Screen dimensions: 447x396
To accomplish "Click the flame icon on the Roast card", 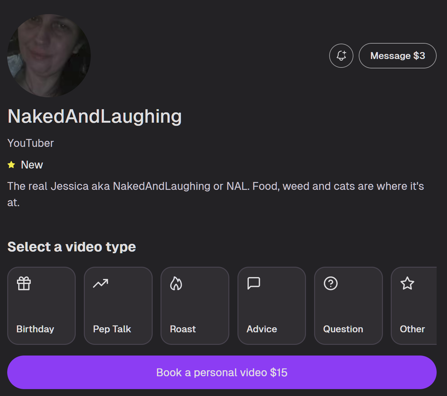I will pos(176,283).
